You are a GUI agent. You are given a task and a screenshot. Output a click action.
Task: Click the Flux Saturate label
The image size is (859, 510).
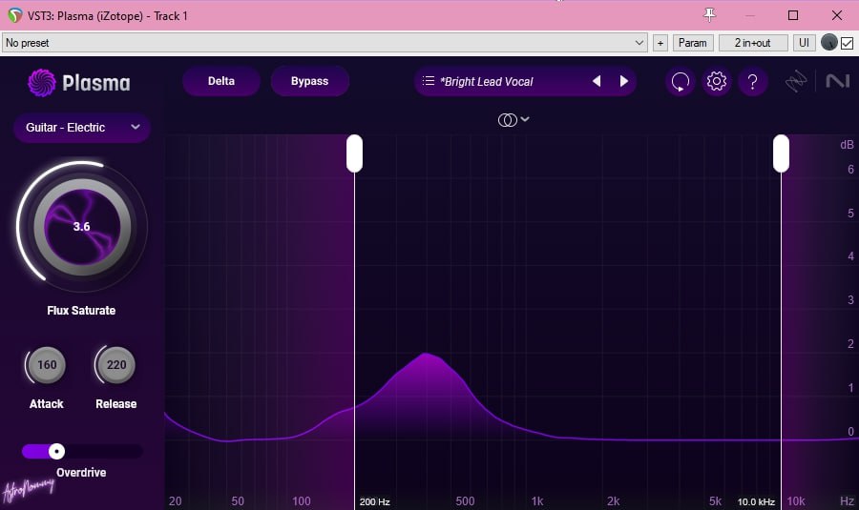coord(81,310)
